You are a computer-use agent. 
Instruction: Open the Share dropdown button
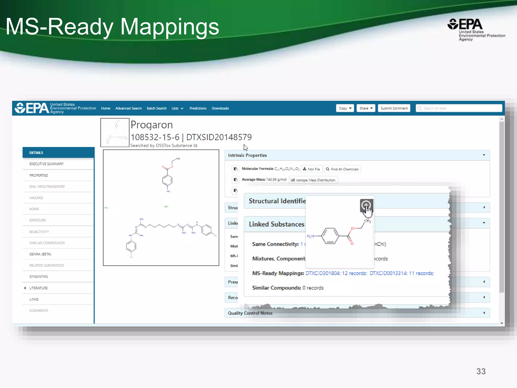tap(366, 108)
